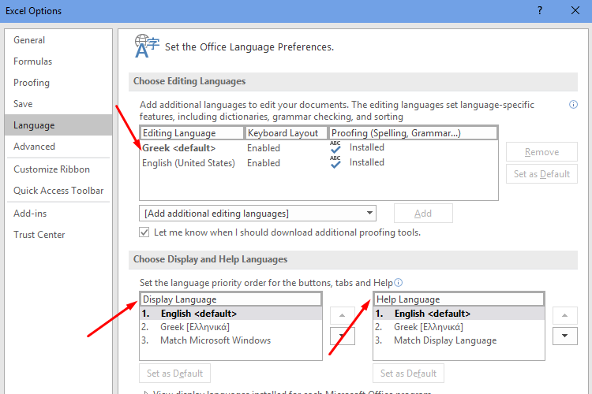Select English (United States) editing language

(319, 163)
